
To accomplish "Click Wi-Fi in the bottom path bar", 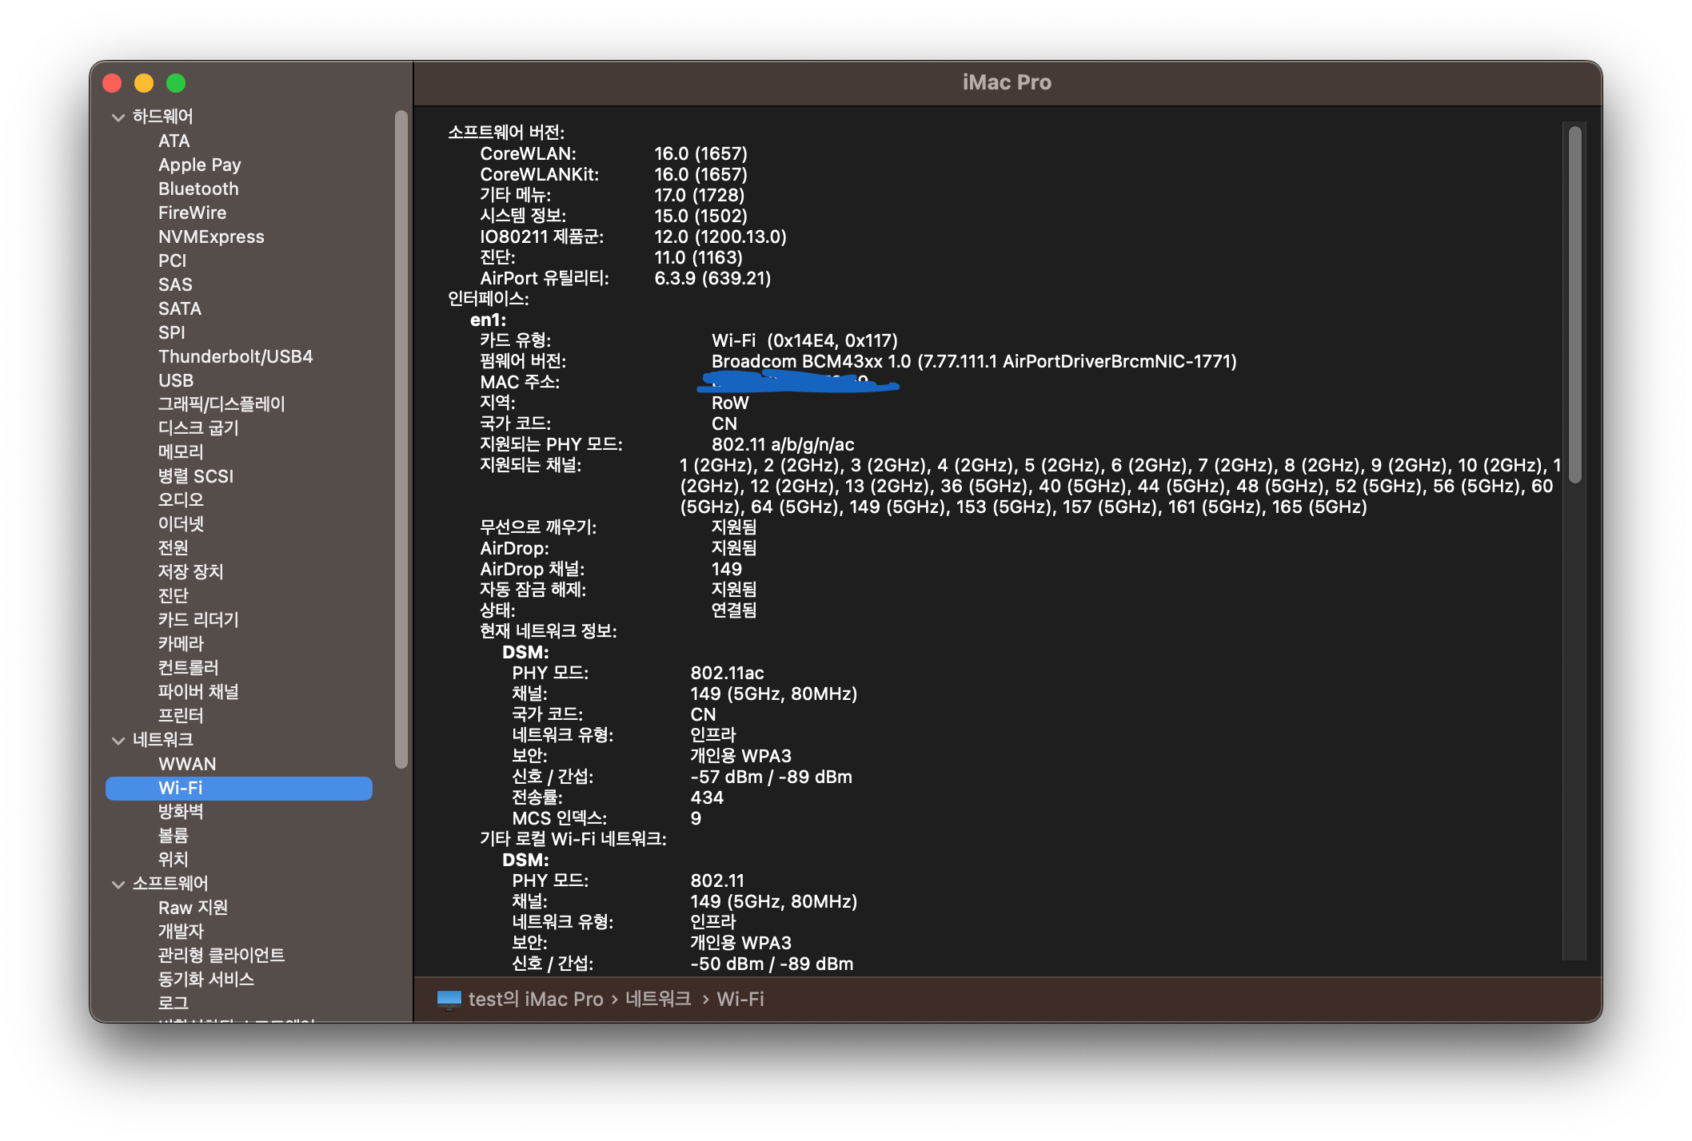I will click(x=740, y=1000).
